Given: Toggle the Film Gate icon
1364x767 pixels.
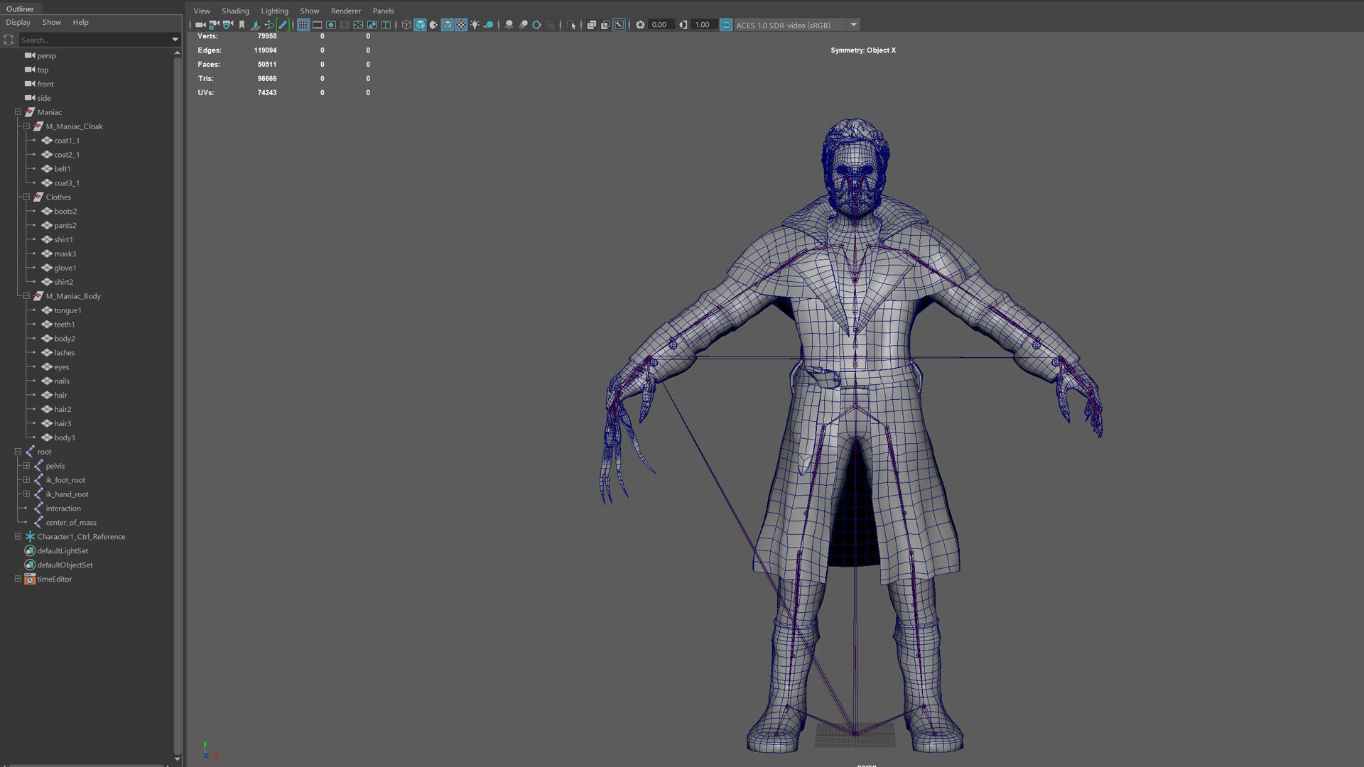Looking at the screenshot, I should 317,25.
